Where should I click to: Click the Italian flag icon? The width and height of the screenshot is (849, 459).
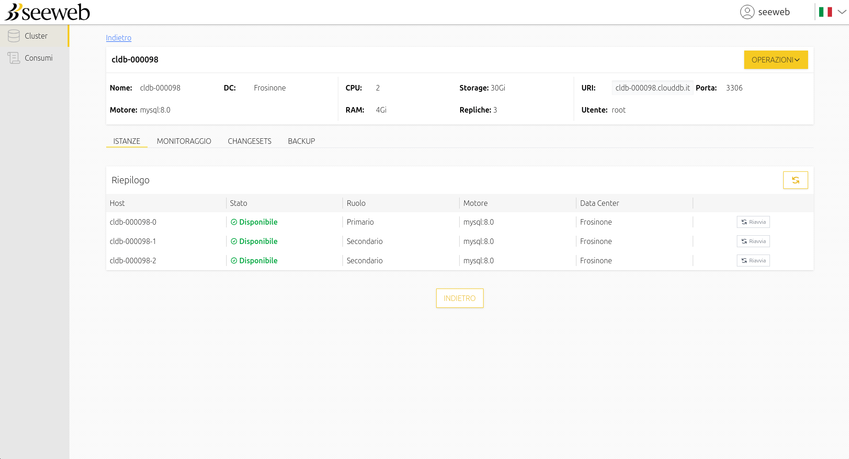825,11
